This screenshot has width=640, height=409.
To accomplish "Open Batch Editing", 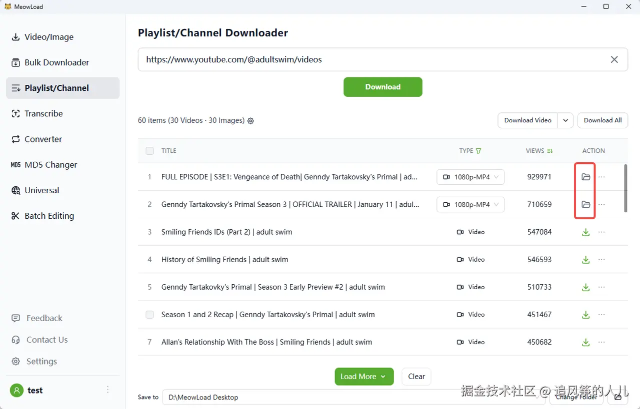I will point(62,216).
